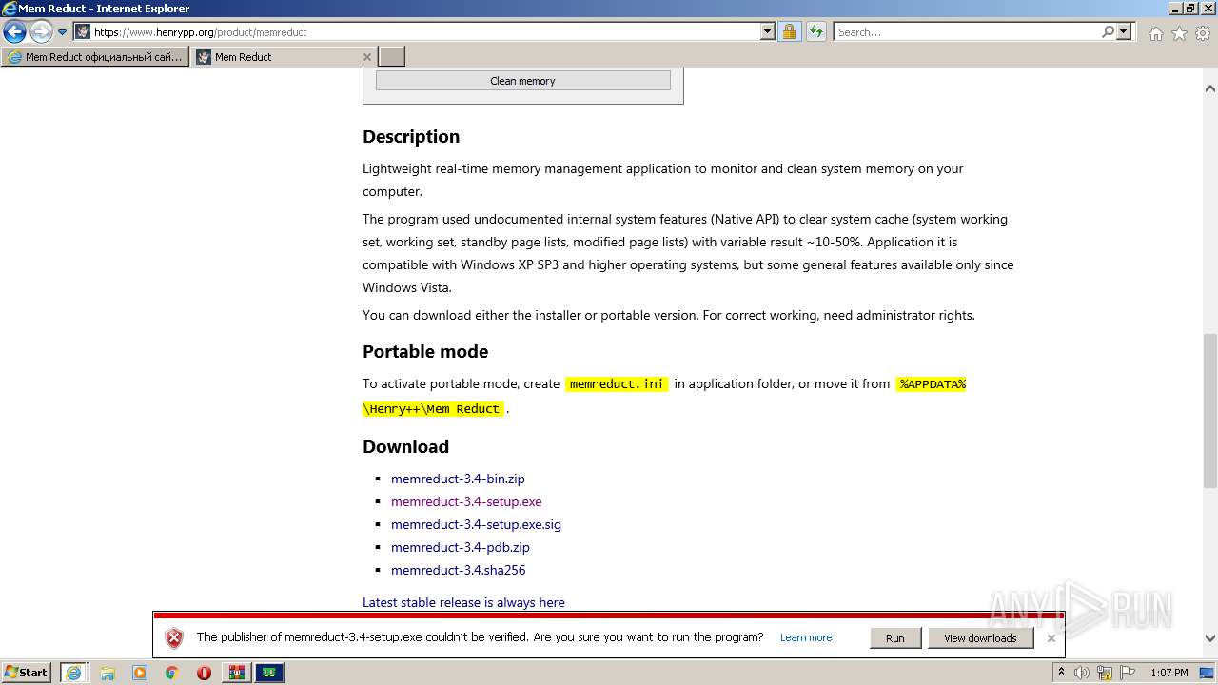Click the red shield warning icon

pyautogui.click(x=174, y=638)
